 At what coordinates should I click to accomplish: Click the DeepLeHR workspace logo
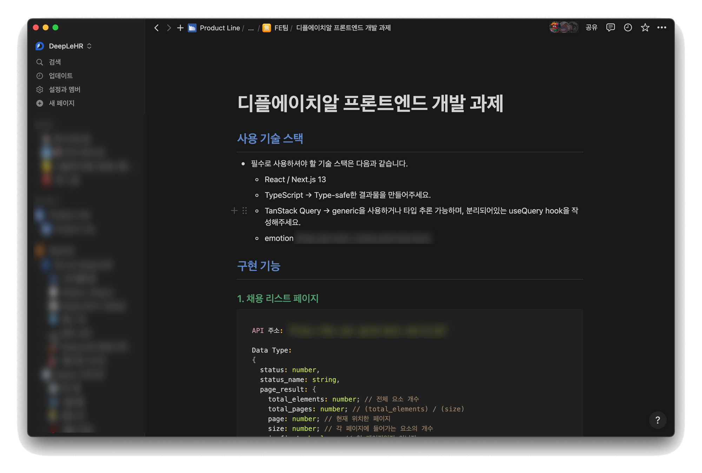coord(40,46)
